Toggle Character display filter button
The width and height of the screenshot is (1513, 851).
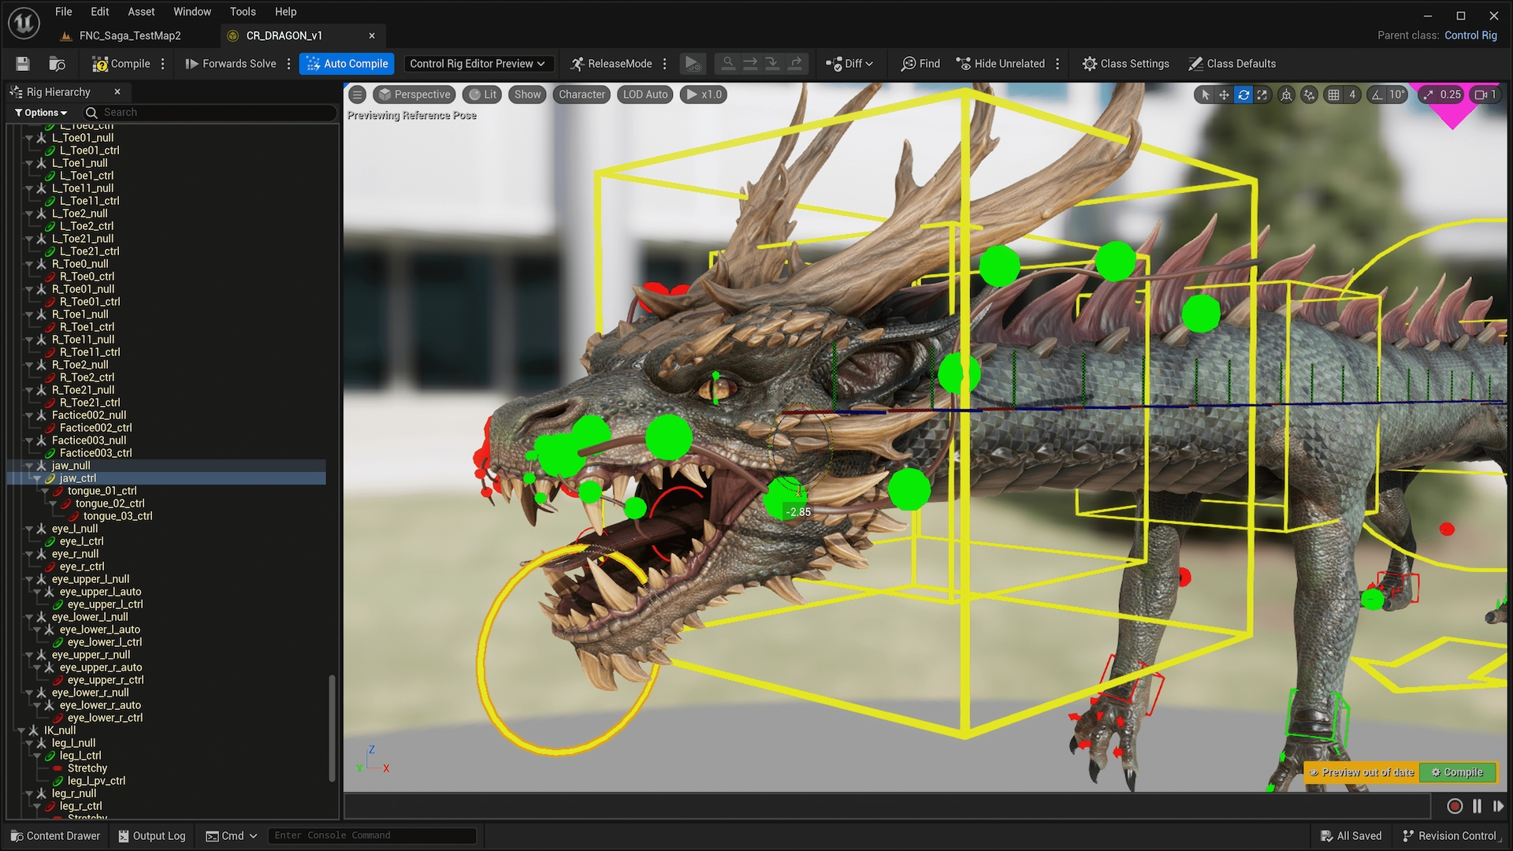coord(581,95)
